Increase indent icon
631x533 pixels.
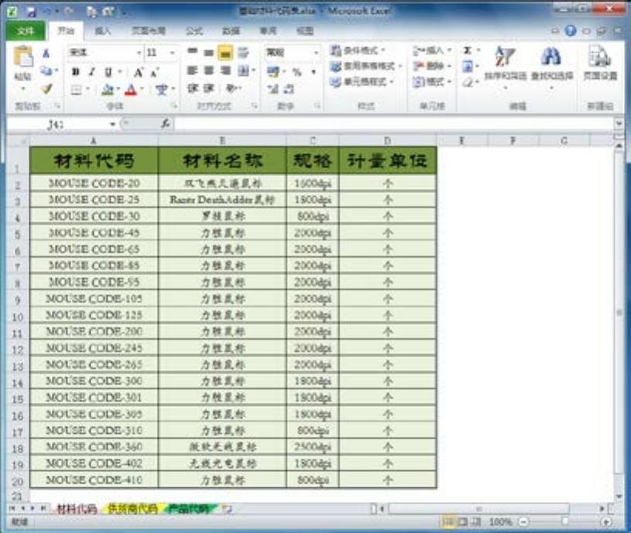coord(209,88)
